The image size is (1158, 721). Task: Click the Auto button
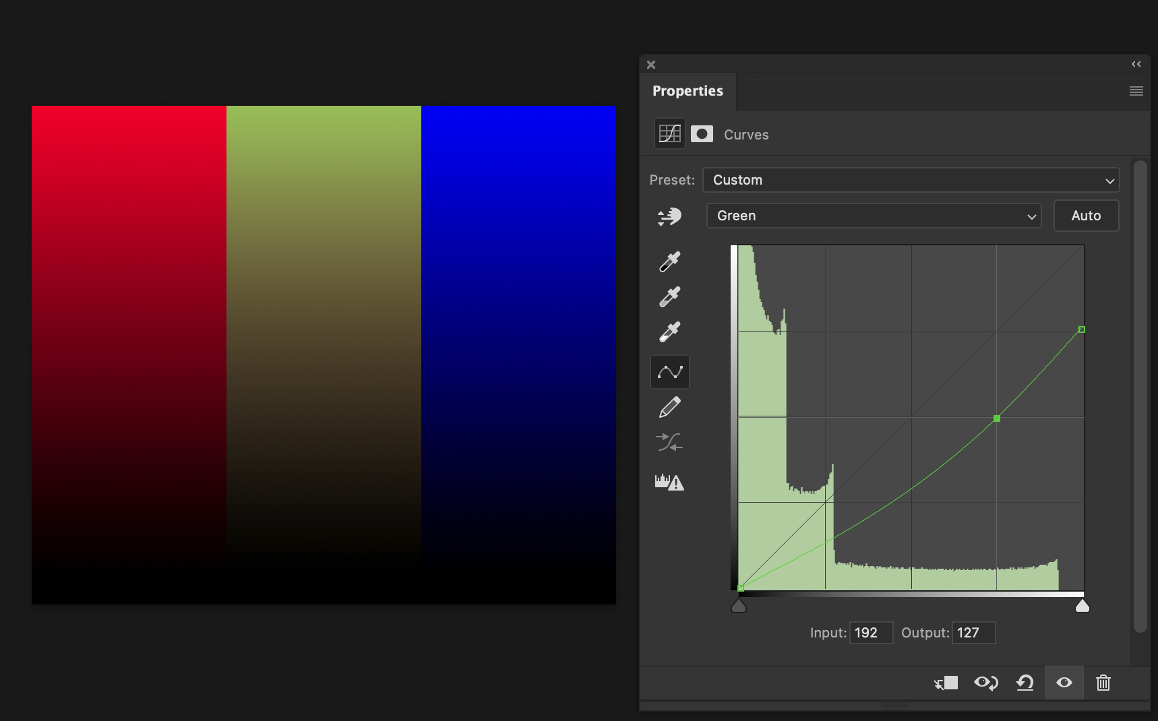pos(1086,216)
